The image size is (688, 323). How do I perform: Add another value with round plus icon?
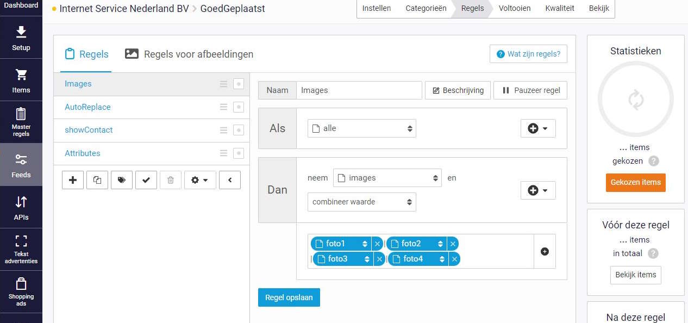coord(545,251)
